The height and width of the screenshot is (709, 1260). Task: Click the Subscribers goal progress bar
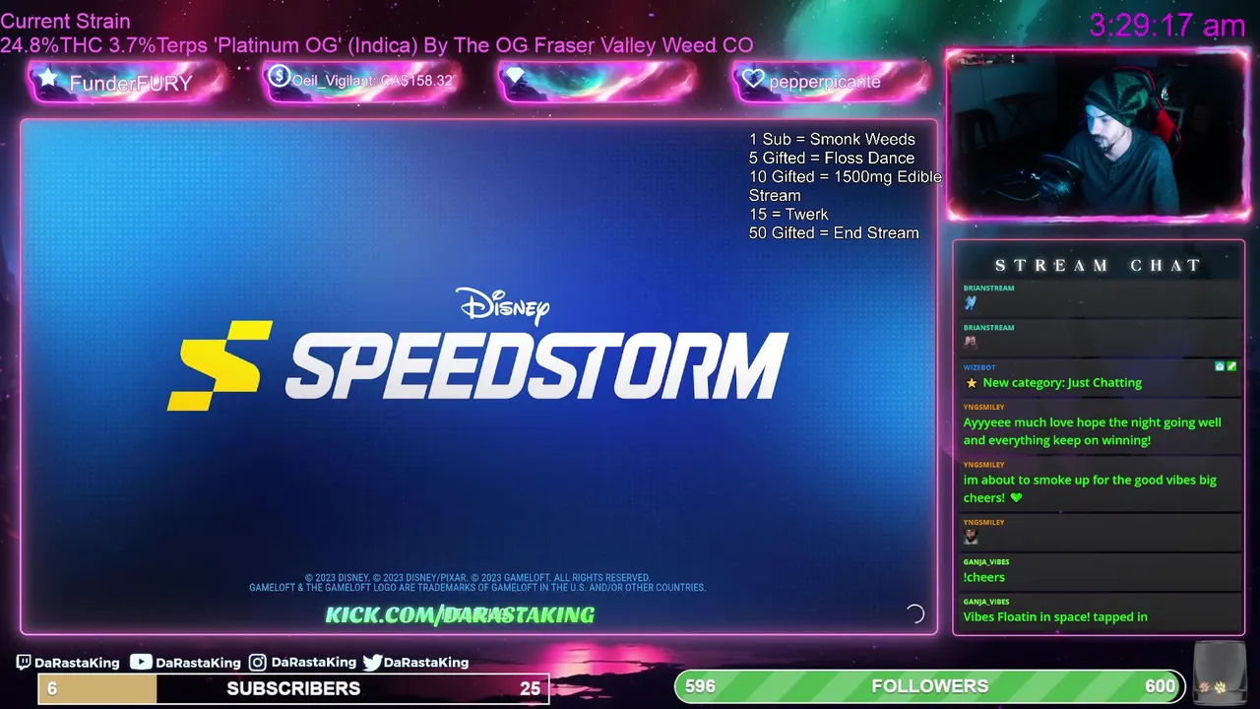coord(293,688)
